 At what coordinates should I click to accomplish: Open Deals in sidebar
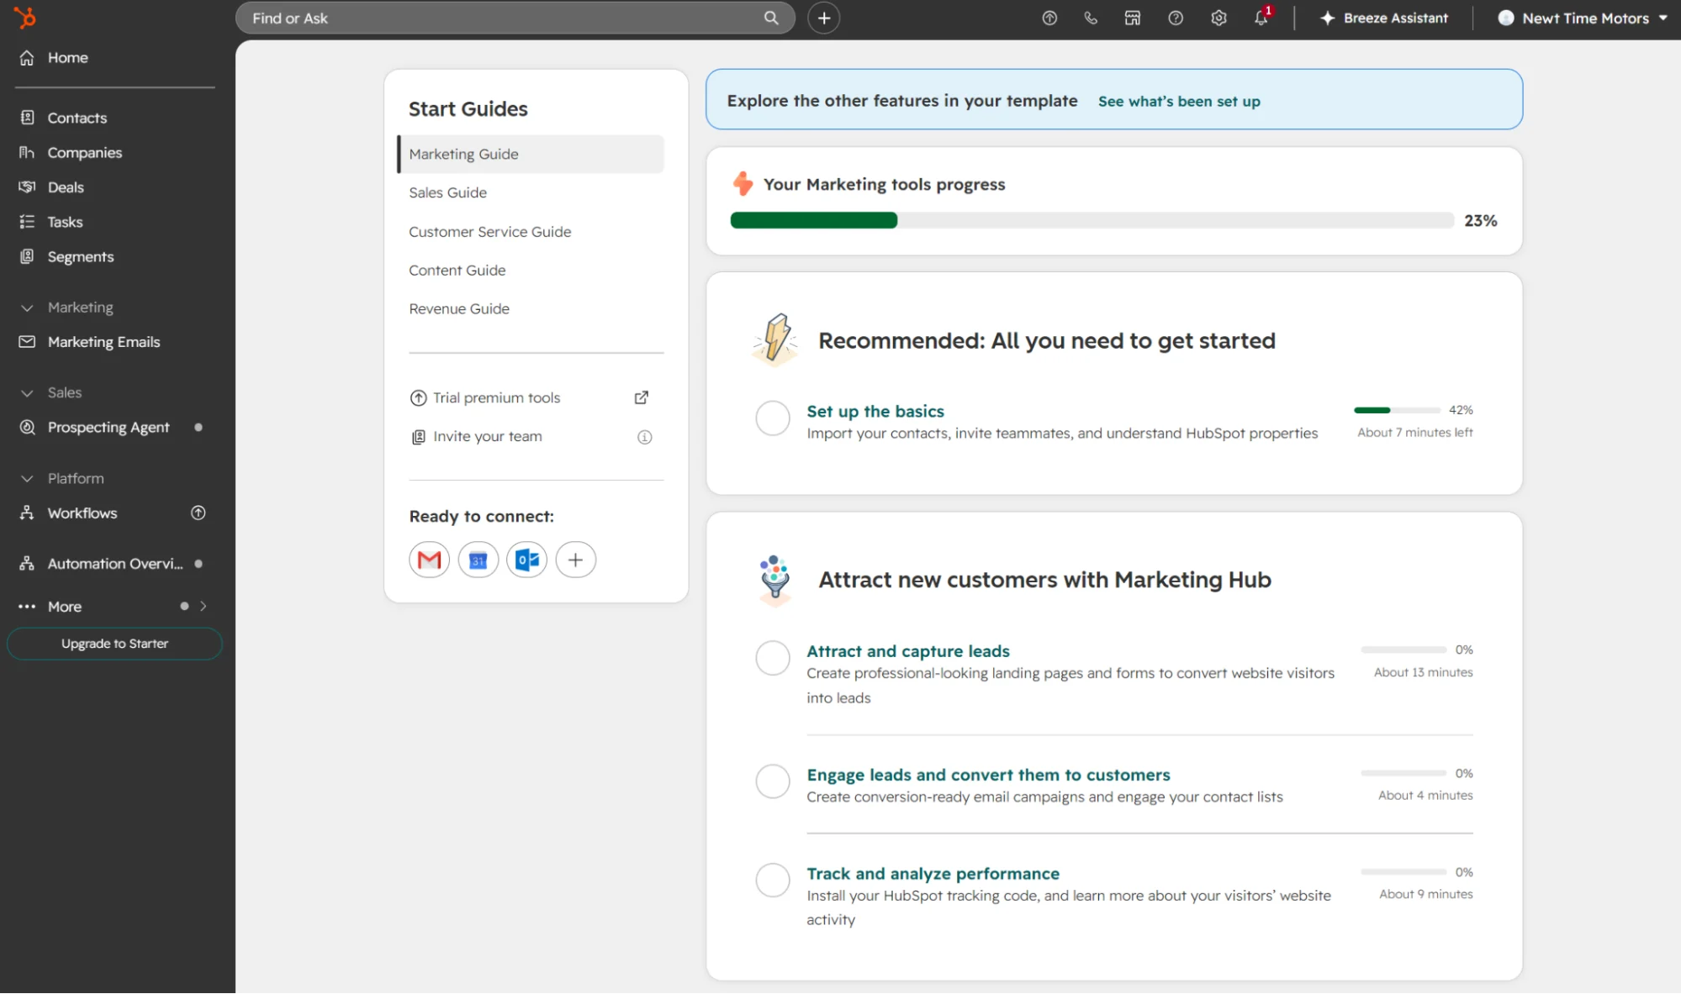65,187
